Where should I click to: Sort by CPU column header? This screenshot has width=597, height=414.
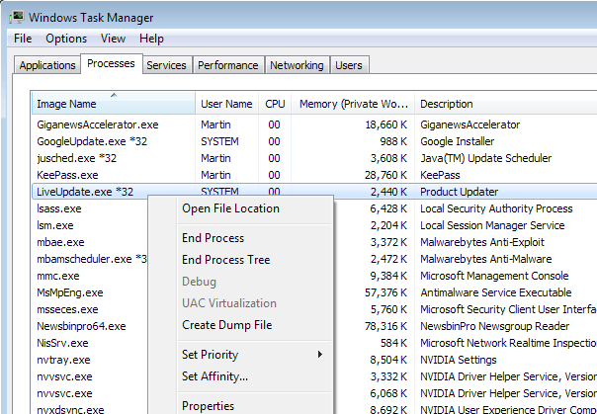click(x=275, y=103)
